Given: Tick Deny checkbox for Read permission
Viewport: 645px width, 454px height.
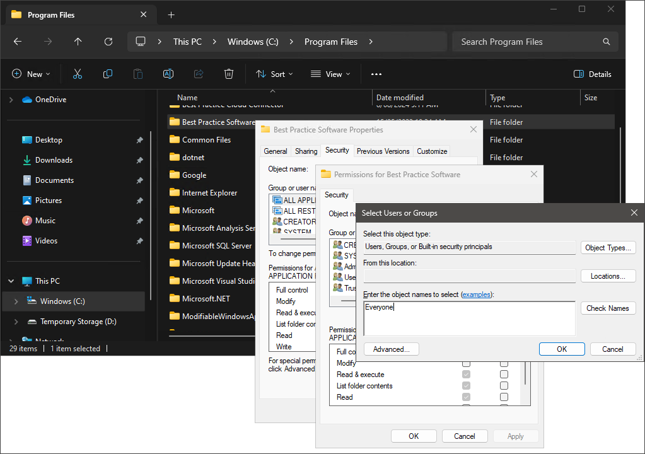Looking at the screenshot, I should tap(504, 397).
